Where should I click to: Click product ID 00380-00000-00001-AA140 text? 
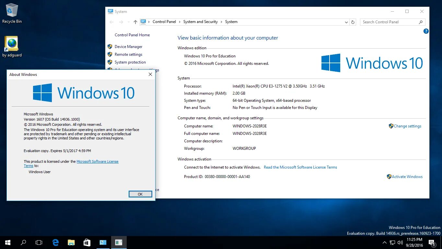[227, 177]
